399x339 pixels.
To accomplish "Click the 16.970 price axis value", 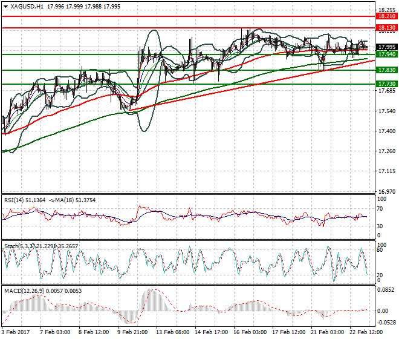I will click(x=387, y=191).
